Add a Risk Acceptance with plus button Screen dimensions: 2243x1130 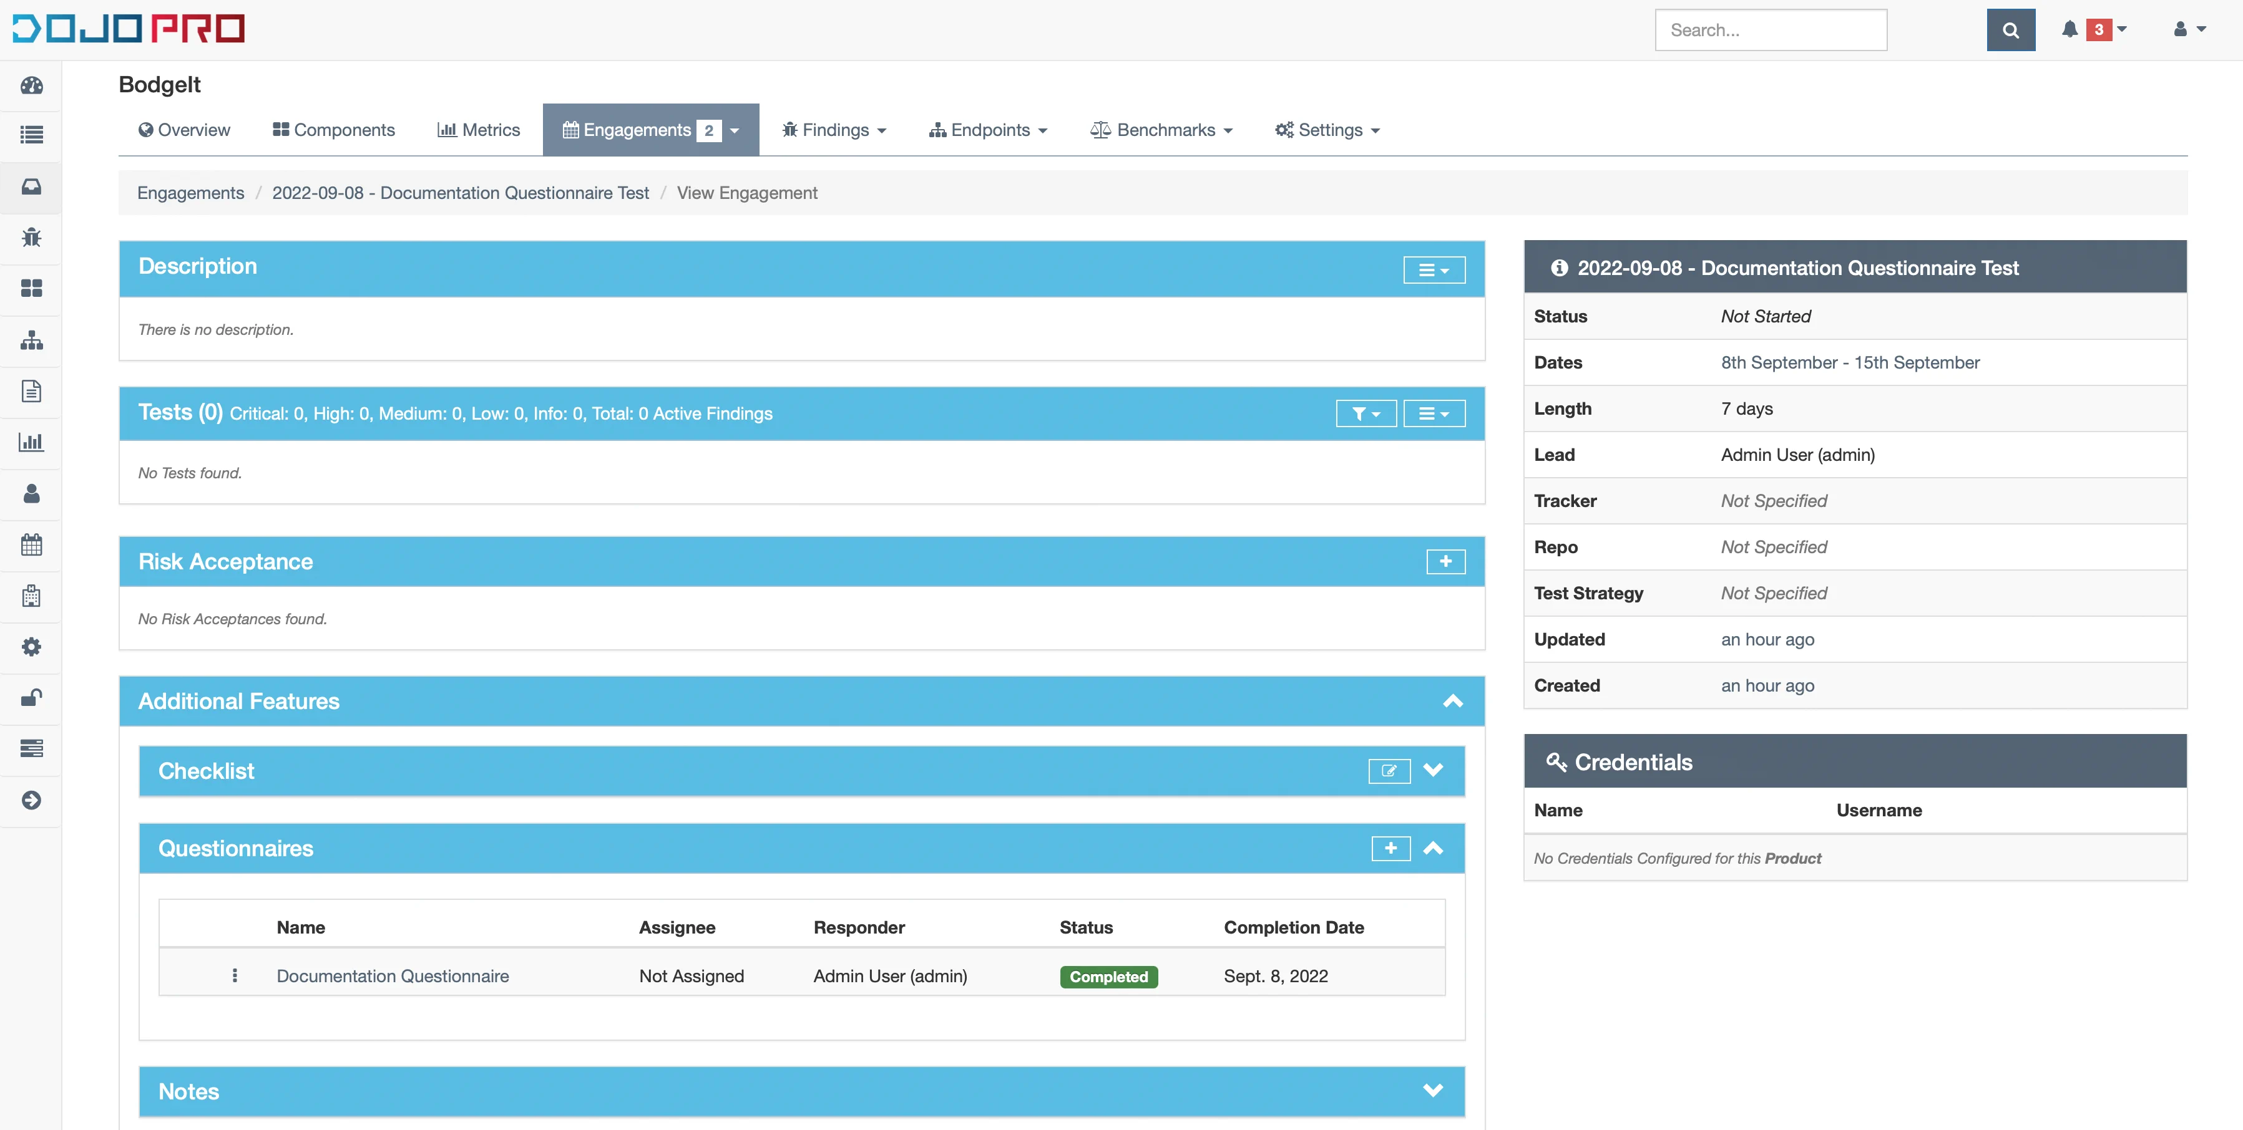1445,562
